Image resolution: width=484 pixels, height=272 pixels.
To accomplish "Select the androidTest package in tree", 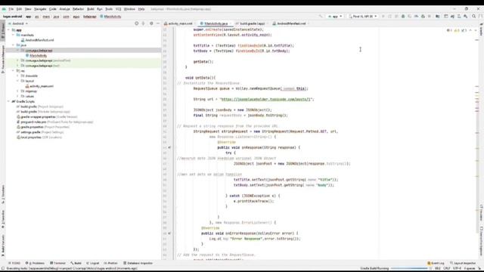I will point(46,60).
